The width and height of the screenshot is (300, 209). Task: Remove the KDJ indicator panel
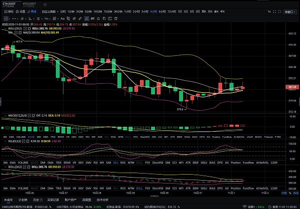point(27,142)
